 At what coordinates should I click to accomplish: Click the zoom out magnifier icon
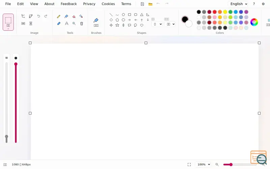[x=217, y=165]
